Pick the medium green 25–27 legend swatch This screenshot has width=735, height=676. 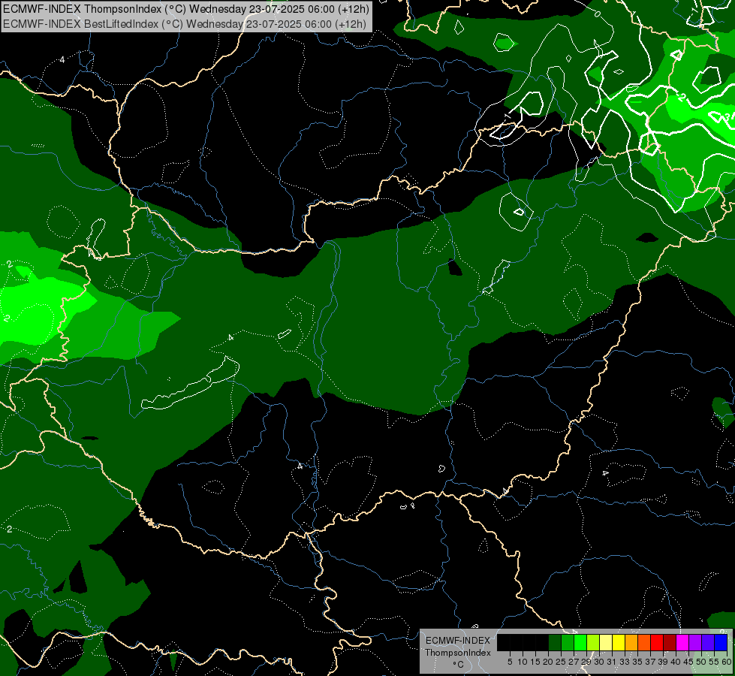pos(567,642)
